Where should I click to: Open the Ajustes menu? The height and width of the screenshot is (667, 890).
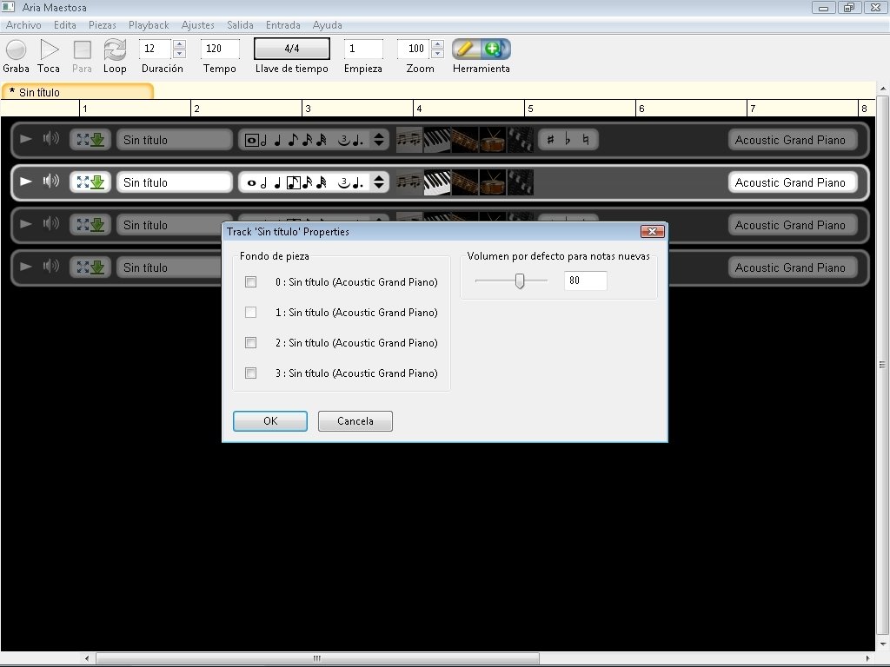click(x=197, y=25)
